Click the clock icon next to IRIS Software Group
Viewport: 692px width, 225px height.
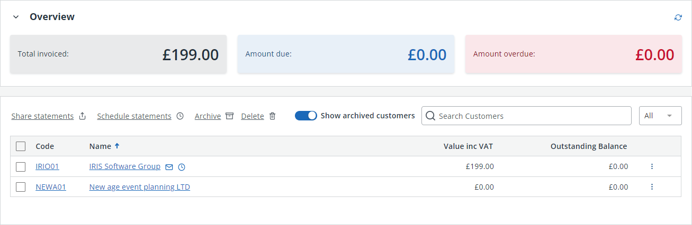pyautogui.click(x=182, y=167)
